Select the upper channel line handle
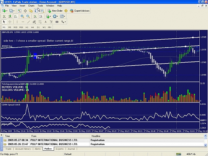Image resolution: width=208 pixels, height=156 pixels. (193, 38)
